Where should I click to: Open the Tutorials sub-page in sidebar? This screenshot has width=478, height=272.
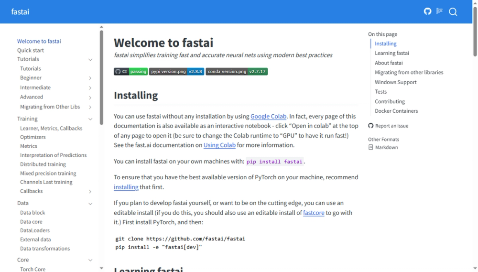pyautogui.click(x=31, y=69)
